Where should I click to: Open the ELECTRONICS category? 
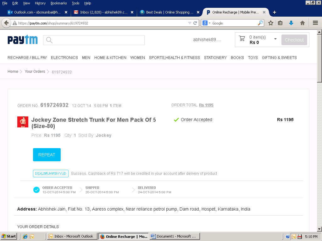pyautogui.click(x=64, y=58)
